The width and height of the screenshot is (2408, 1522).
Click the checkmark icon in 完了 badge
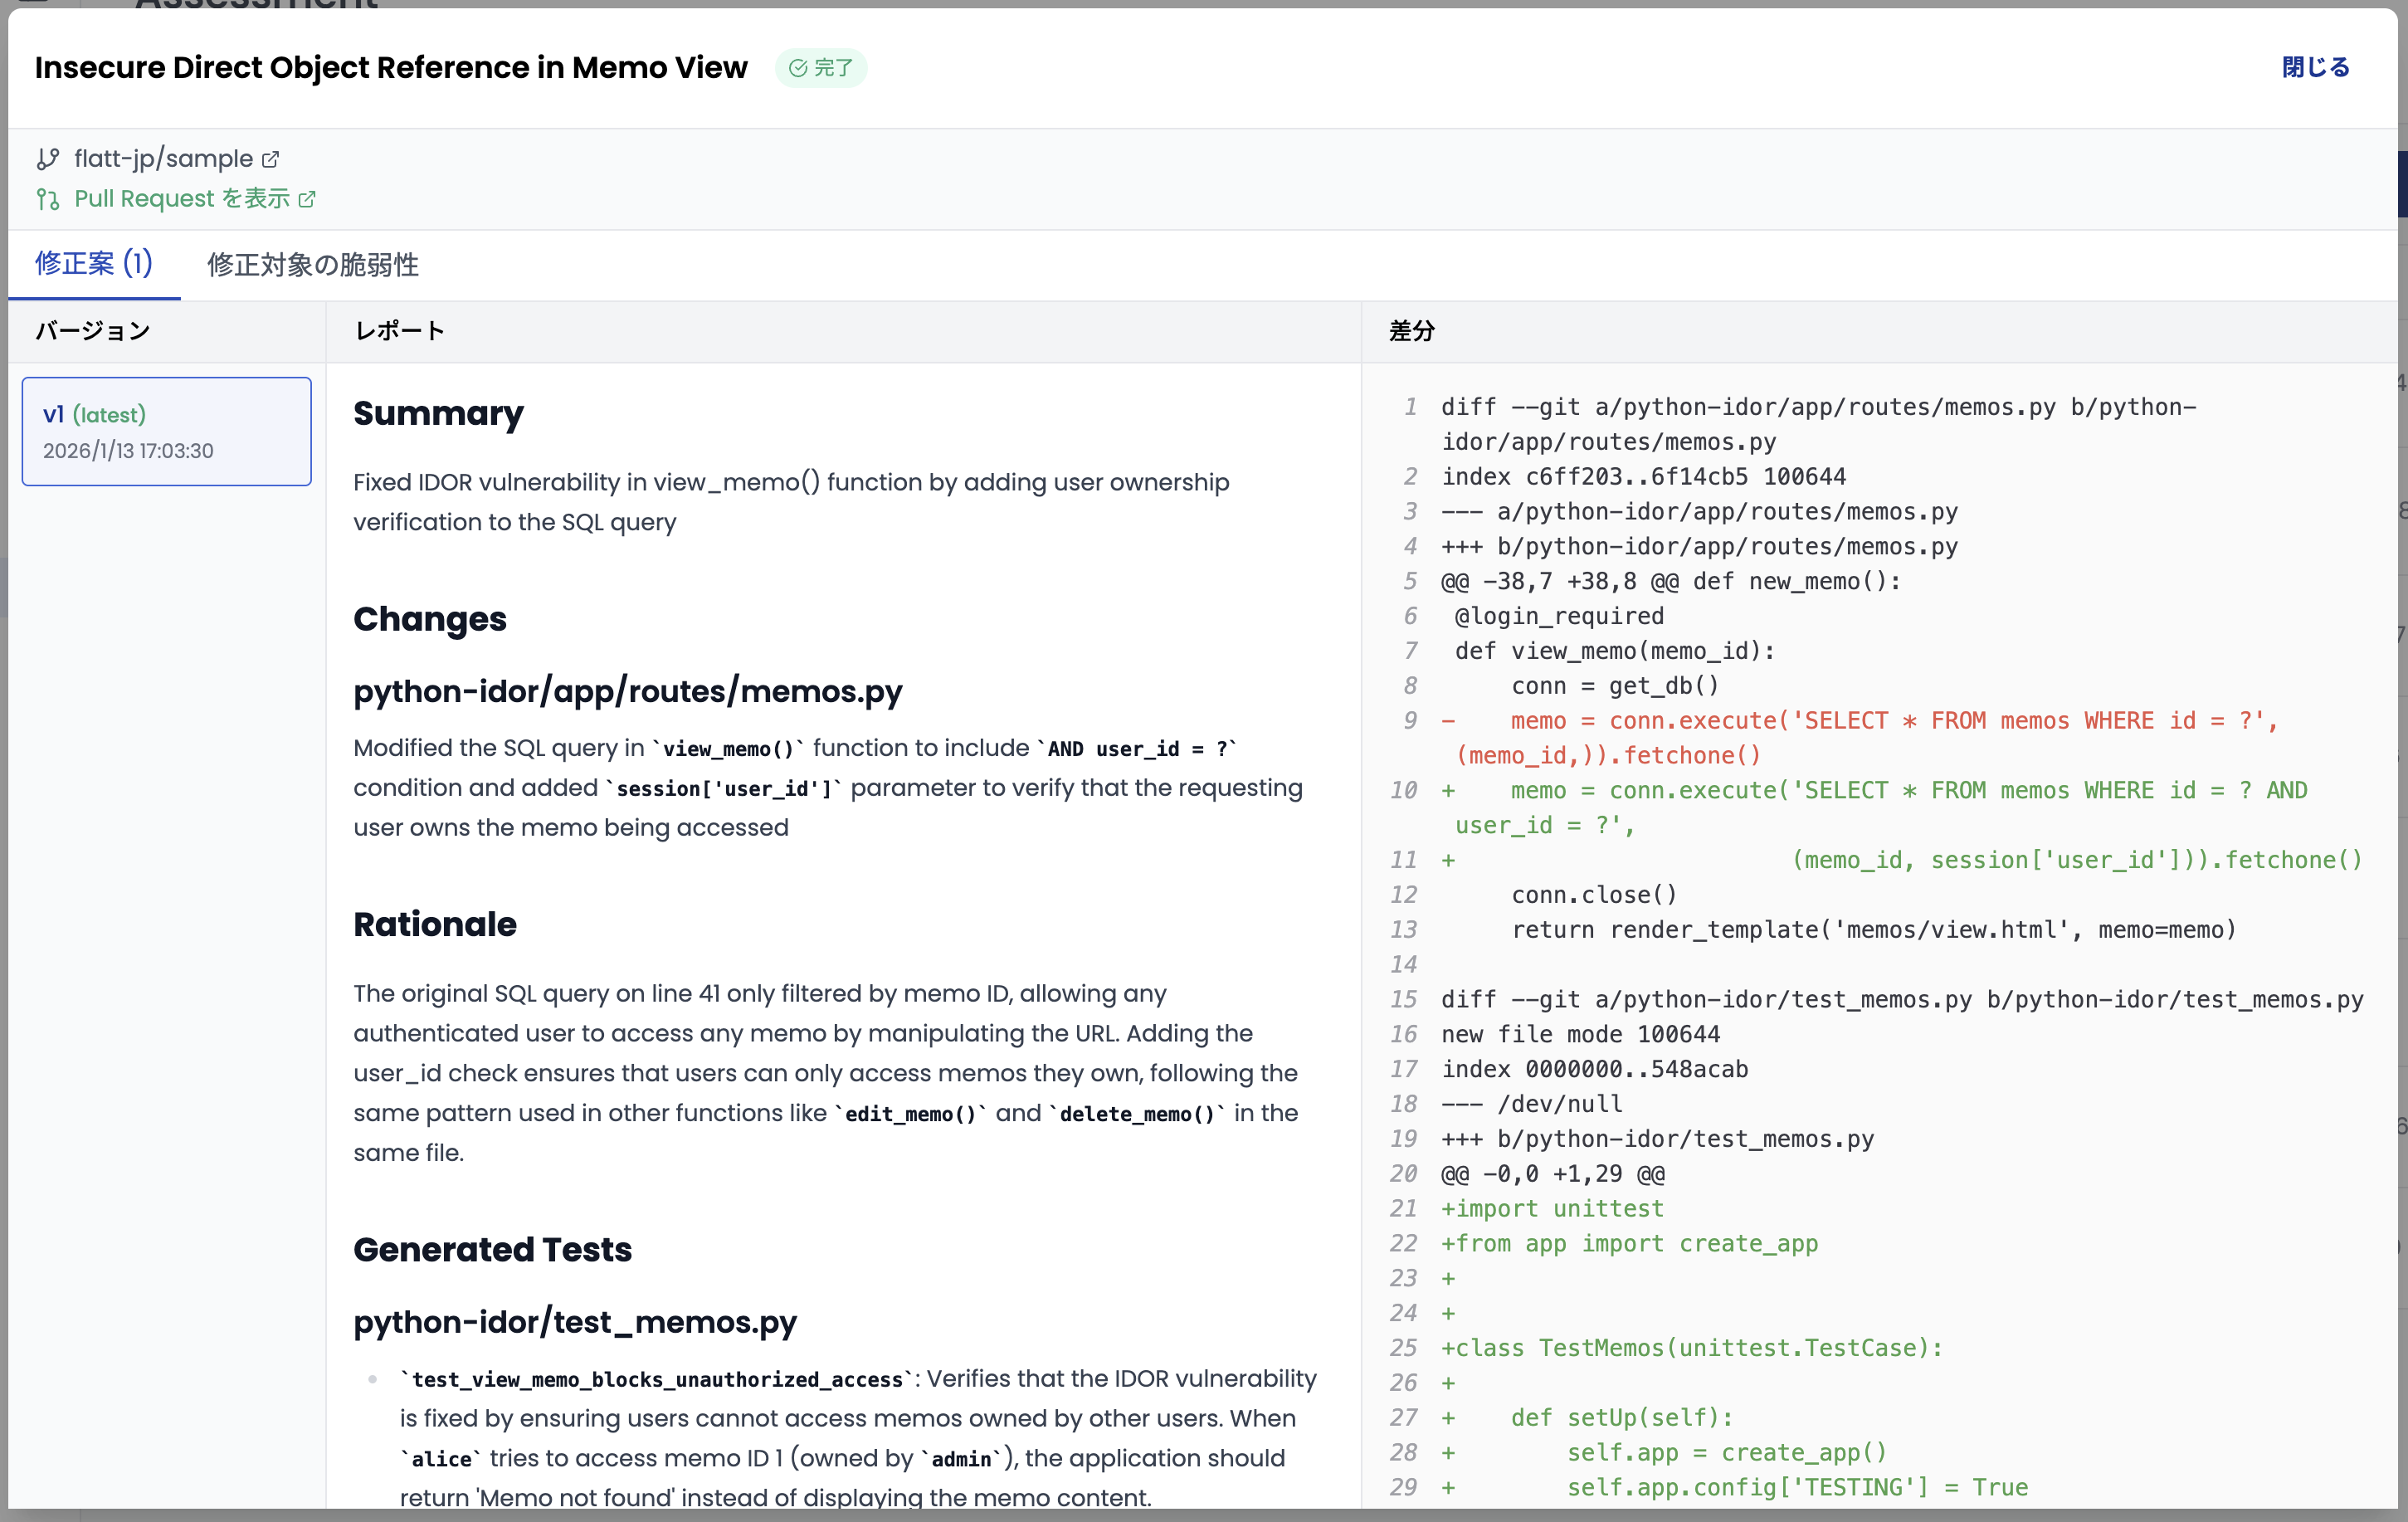point(798,68)
